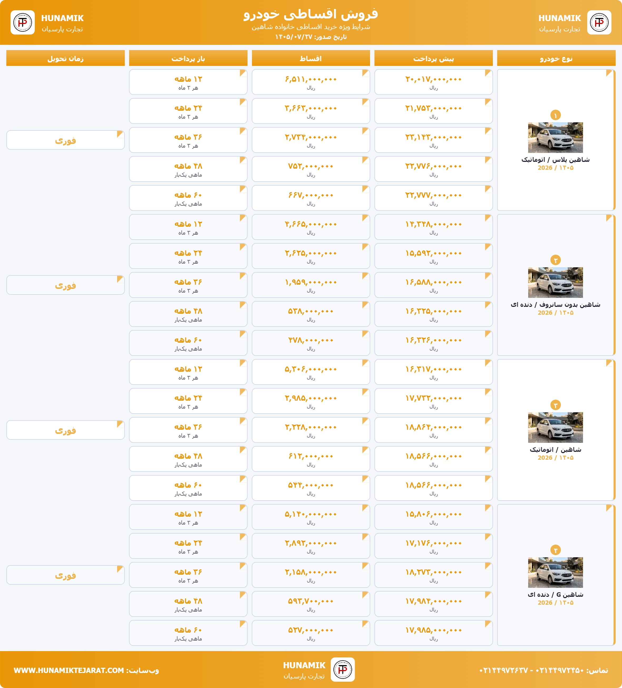Click the installment cell ۲,۸۹۲,۰۰۰,۰۰۰

pyautogui.click(x=311, y=546)
